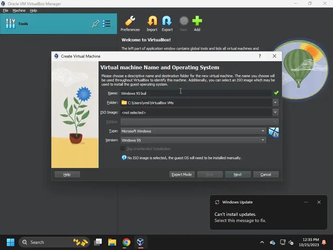Open the Type combo box

(193, 131)
